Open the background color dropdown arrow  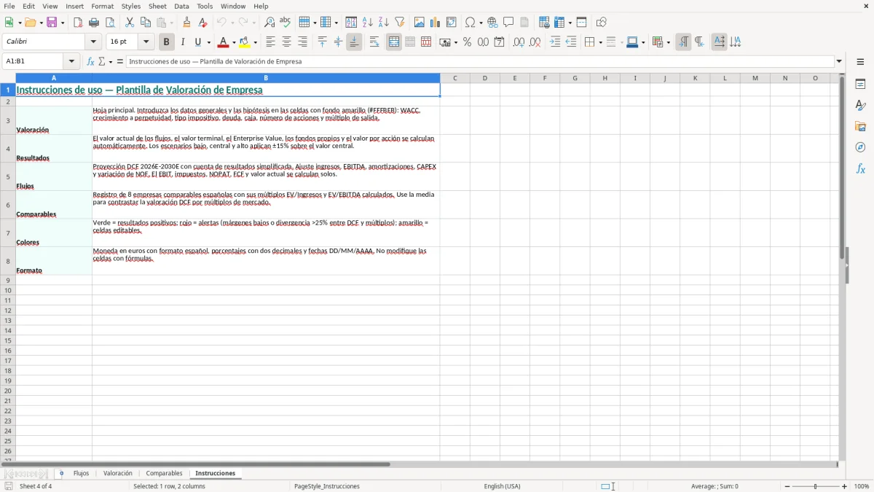pyautogui.click(x=255, y=42)
